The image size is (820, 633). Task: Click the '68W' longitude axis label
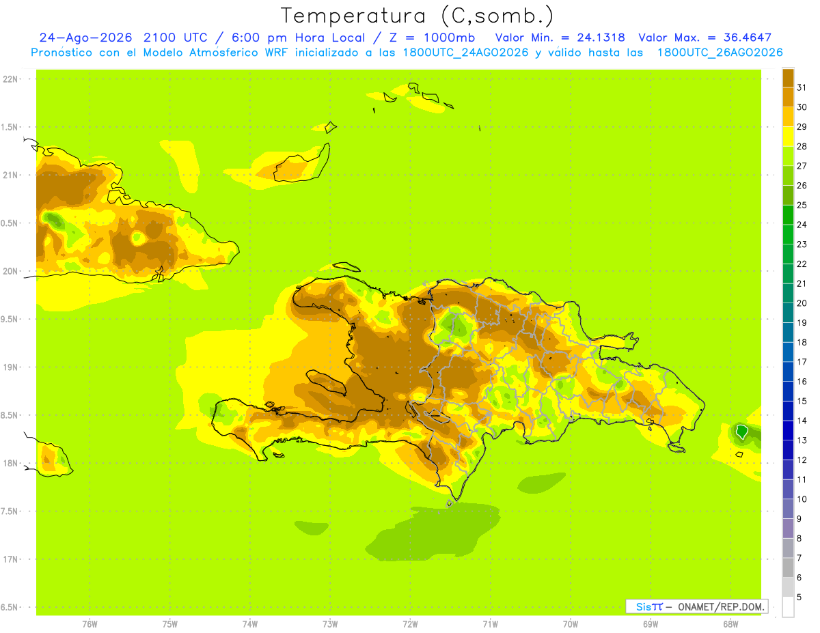pos(730,624)
